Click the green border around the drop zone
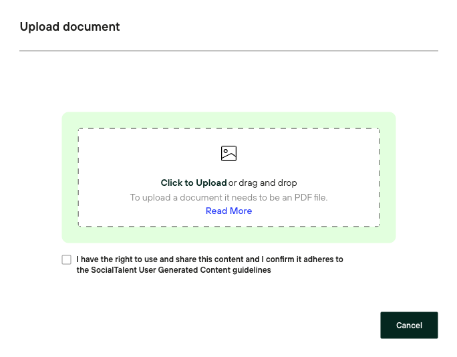 [228, 120]
